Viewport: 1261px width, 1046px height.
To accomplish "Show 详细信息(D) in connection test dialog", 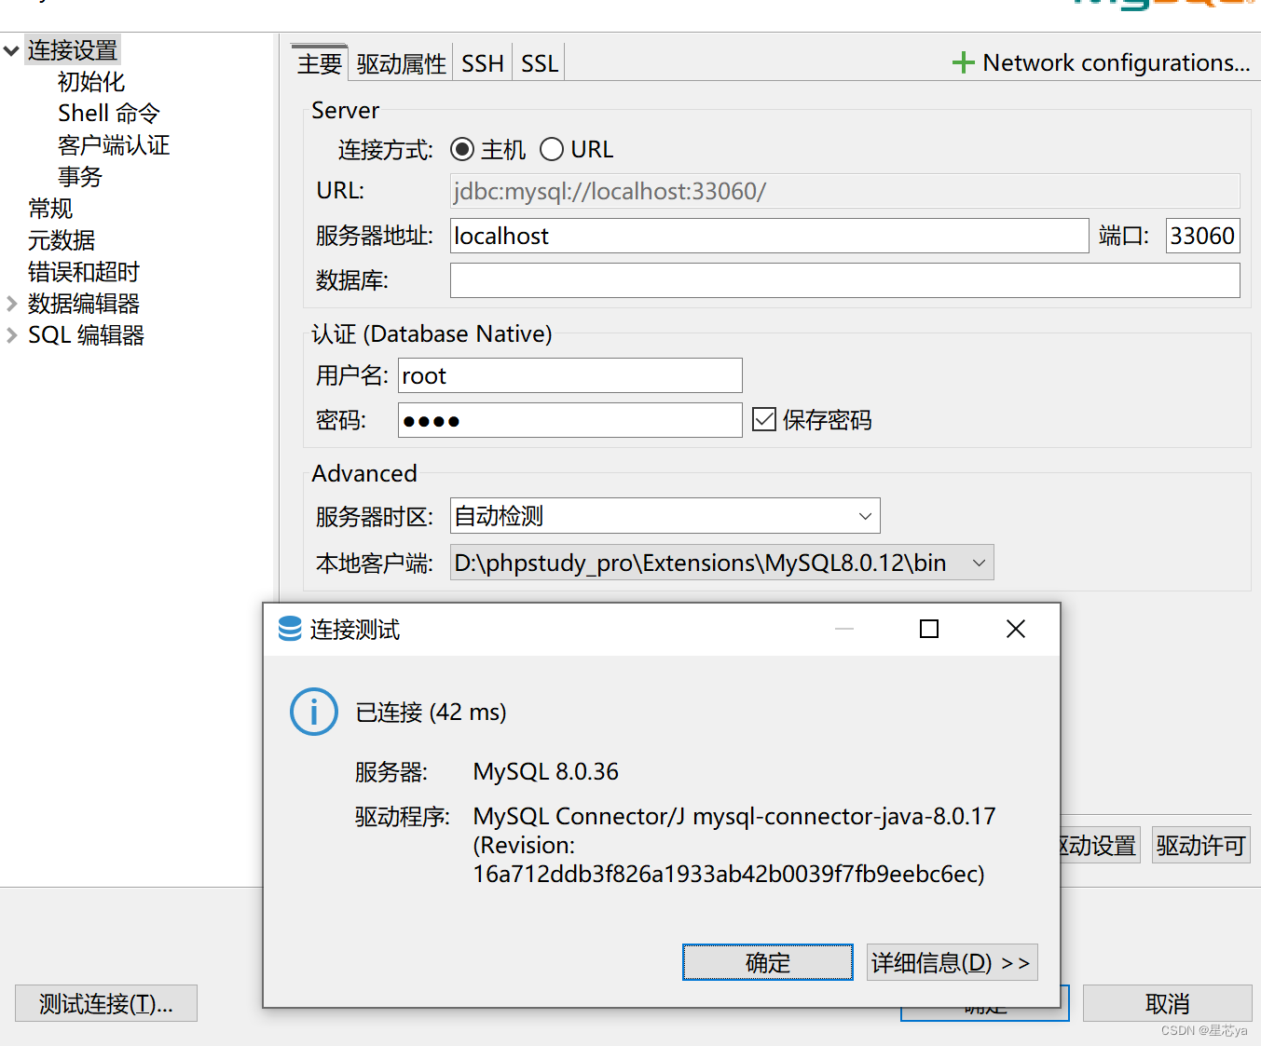I will point(952,962).
